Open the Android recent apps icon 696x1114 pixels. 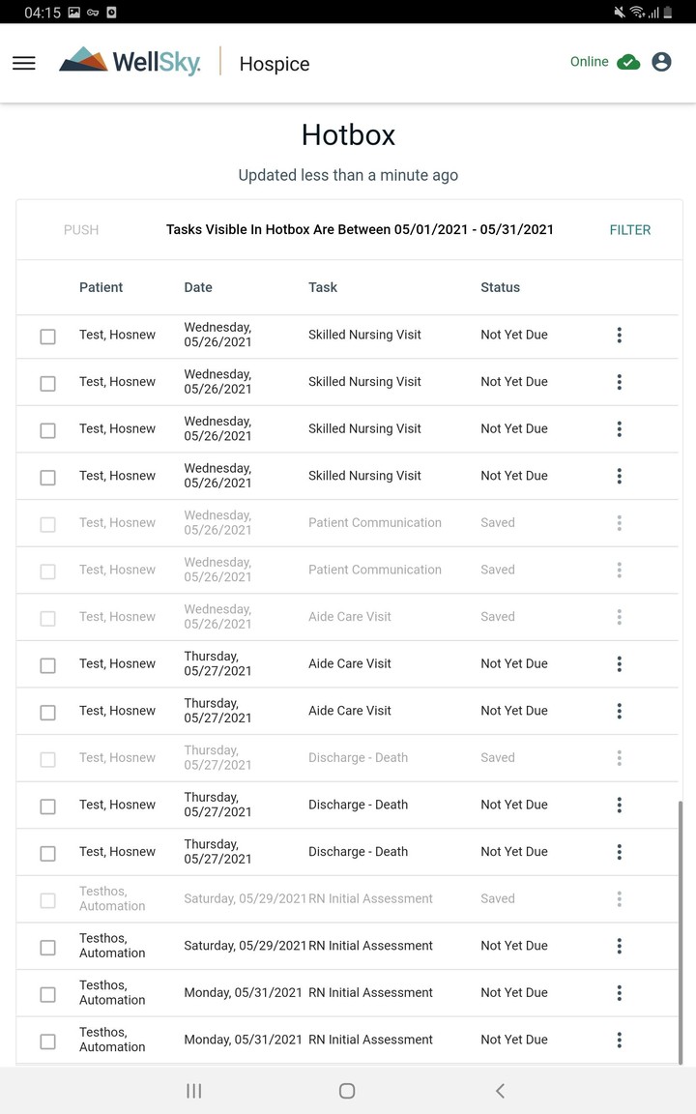[x=193, y=1091]
